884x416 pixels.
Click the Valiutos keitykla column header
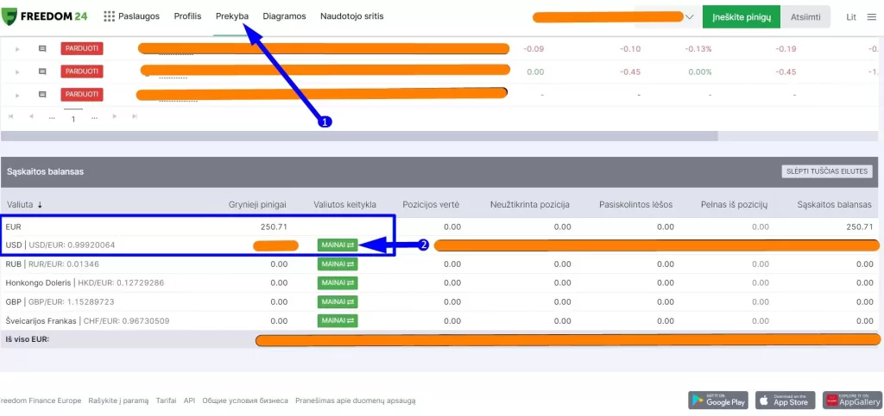pos(344,205)
